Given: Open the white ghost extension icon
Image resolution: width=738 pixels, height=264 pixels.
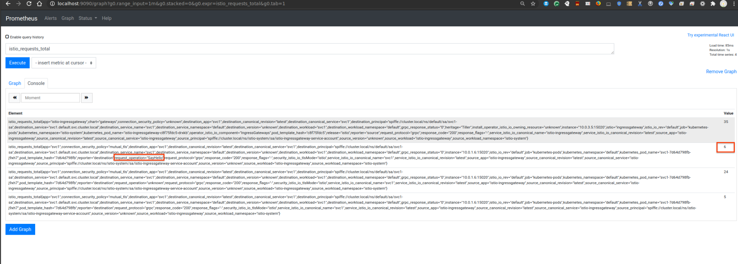Looking at the screenshot, I should pos(567,4).
